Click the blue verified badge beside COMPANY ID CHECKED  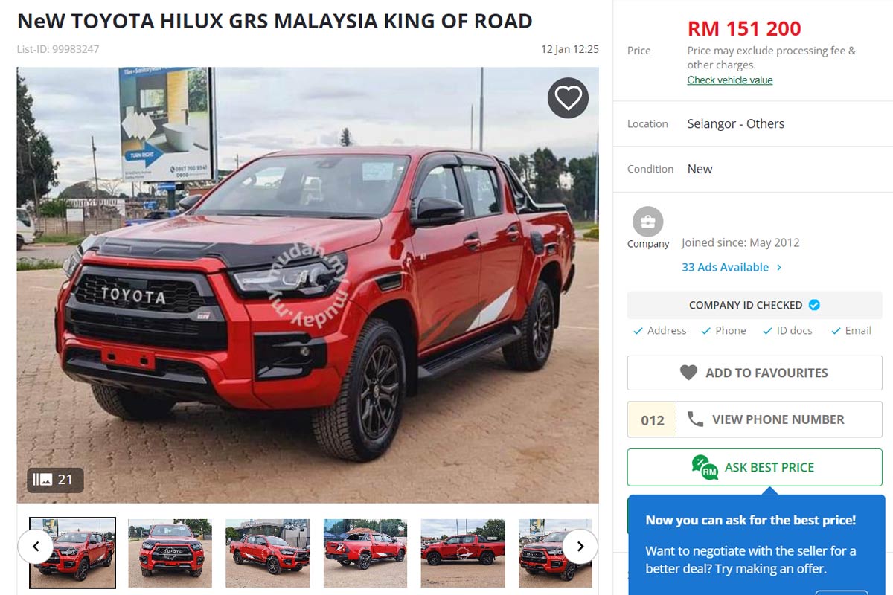click(x=814, y=305)
